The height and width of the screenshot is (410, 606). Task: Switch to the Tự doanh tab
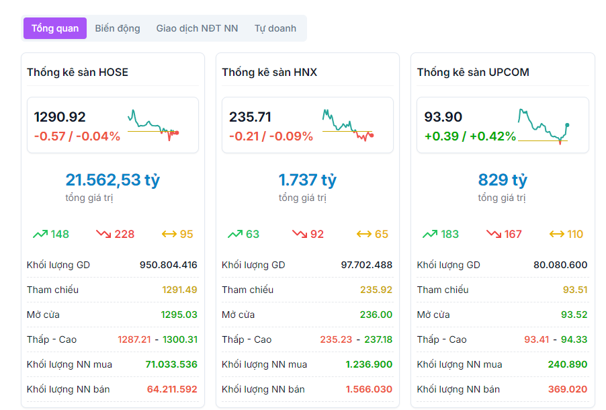point(275,28)
